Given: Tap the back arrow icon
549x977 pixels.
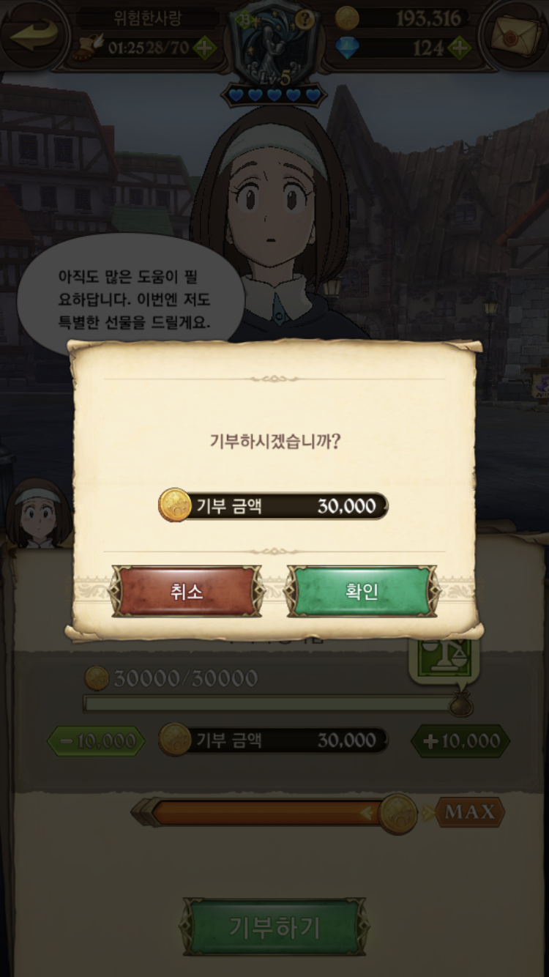Looking at the screenshot, I should (33, 36).
